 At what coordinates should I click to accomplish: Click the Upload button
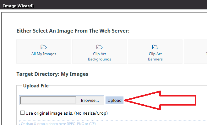coord(114,100)
